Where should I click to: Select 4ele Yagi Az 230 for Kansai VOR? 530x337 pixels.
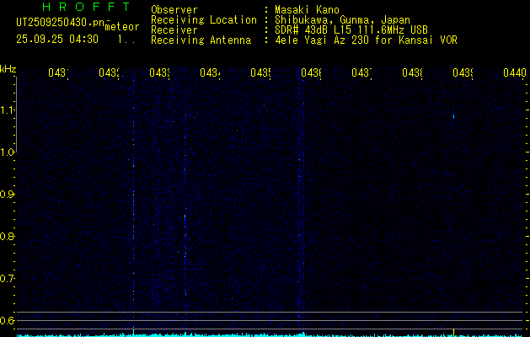tap(366, 40)
